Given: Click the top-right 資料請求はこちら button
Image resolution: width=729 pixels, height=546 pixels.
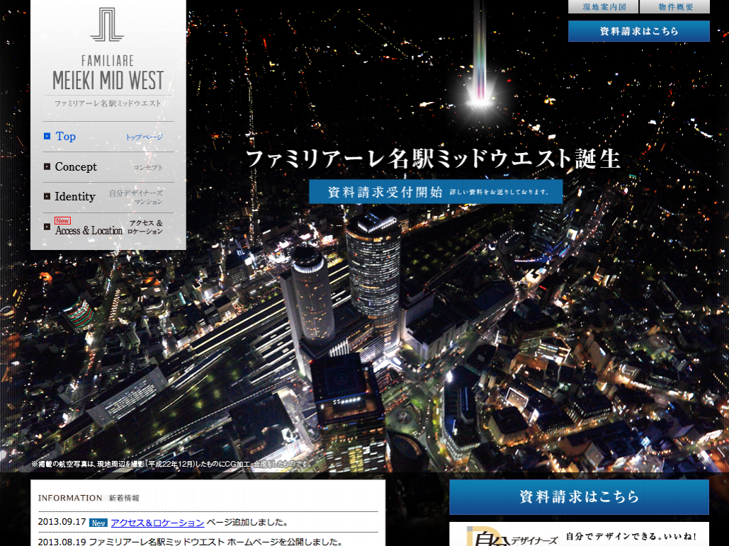Looking at the screenshot, I should [638, 31].
